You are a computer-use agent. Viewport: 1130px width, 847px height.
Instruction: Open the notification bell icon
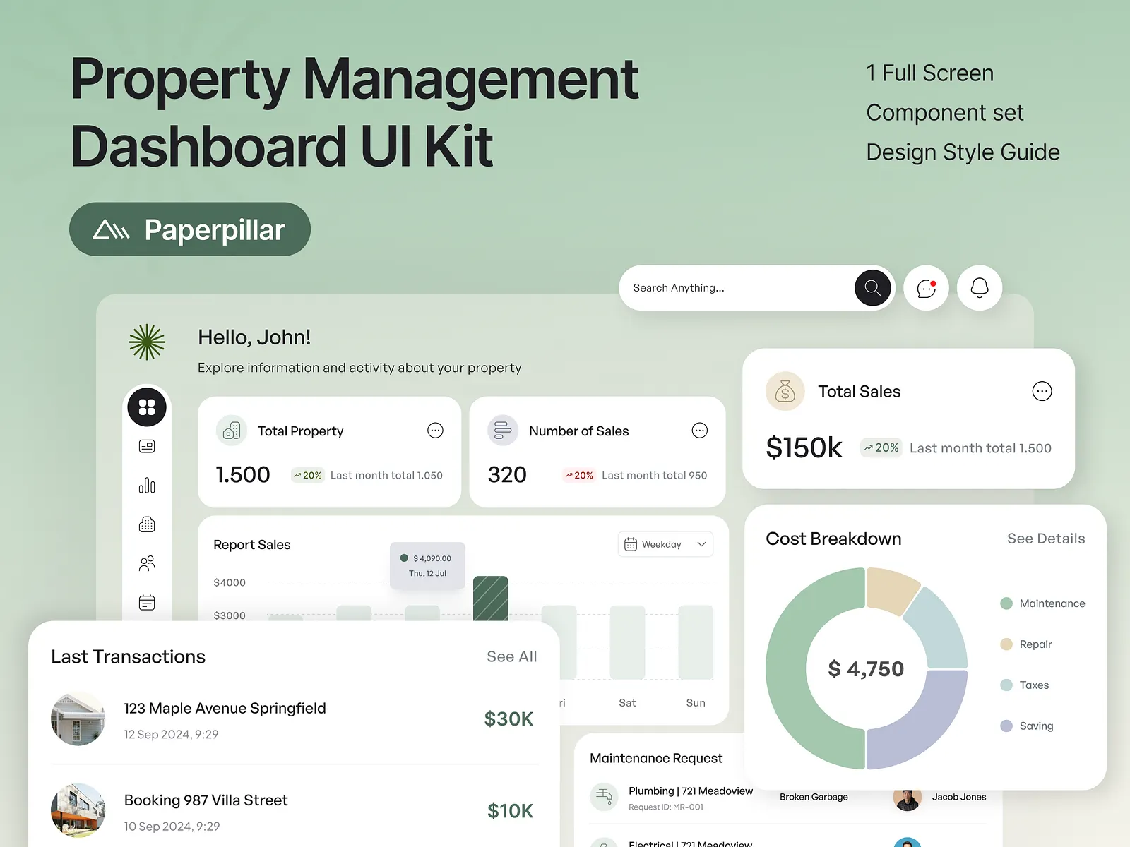(979, 288)
